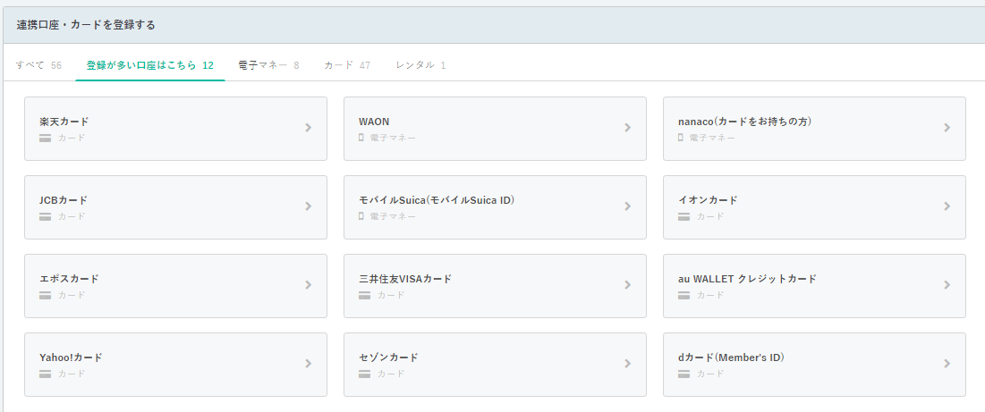Click the card icon under 三井住友VISAカード

(x=364, y=295)
